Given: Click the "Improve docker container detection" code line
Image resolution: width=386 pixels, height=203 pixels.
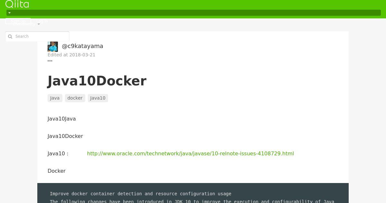Looking at the screenshot, I should click(x=141, y=194).
